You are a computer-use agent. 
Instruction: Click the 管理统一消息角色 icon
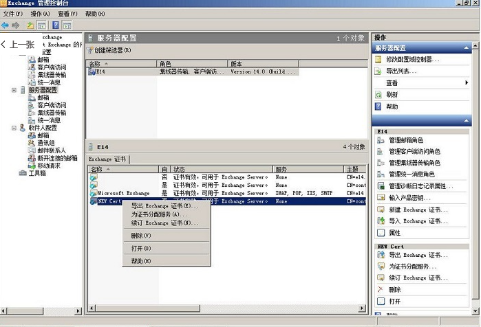point(381,174)
